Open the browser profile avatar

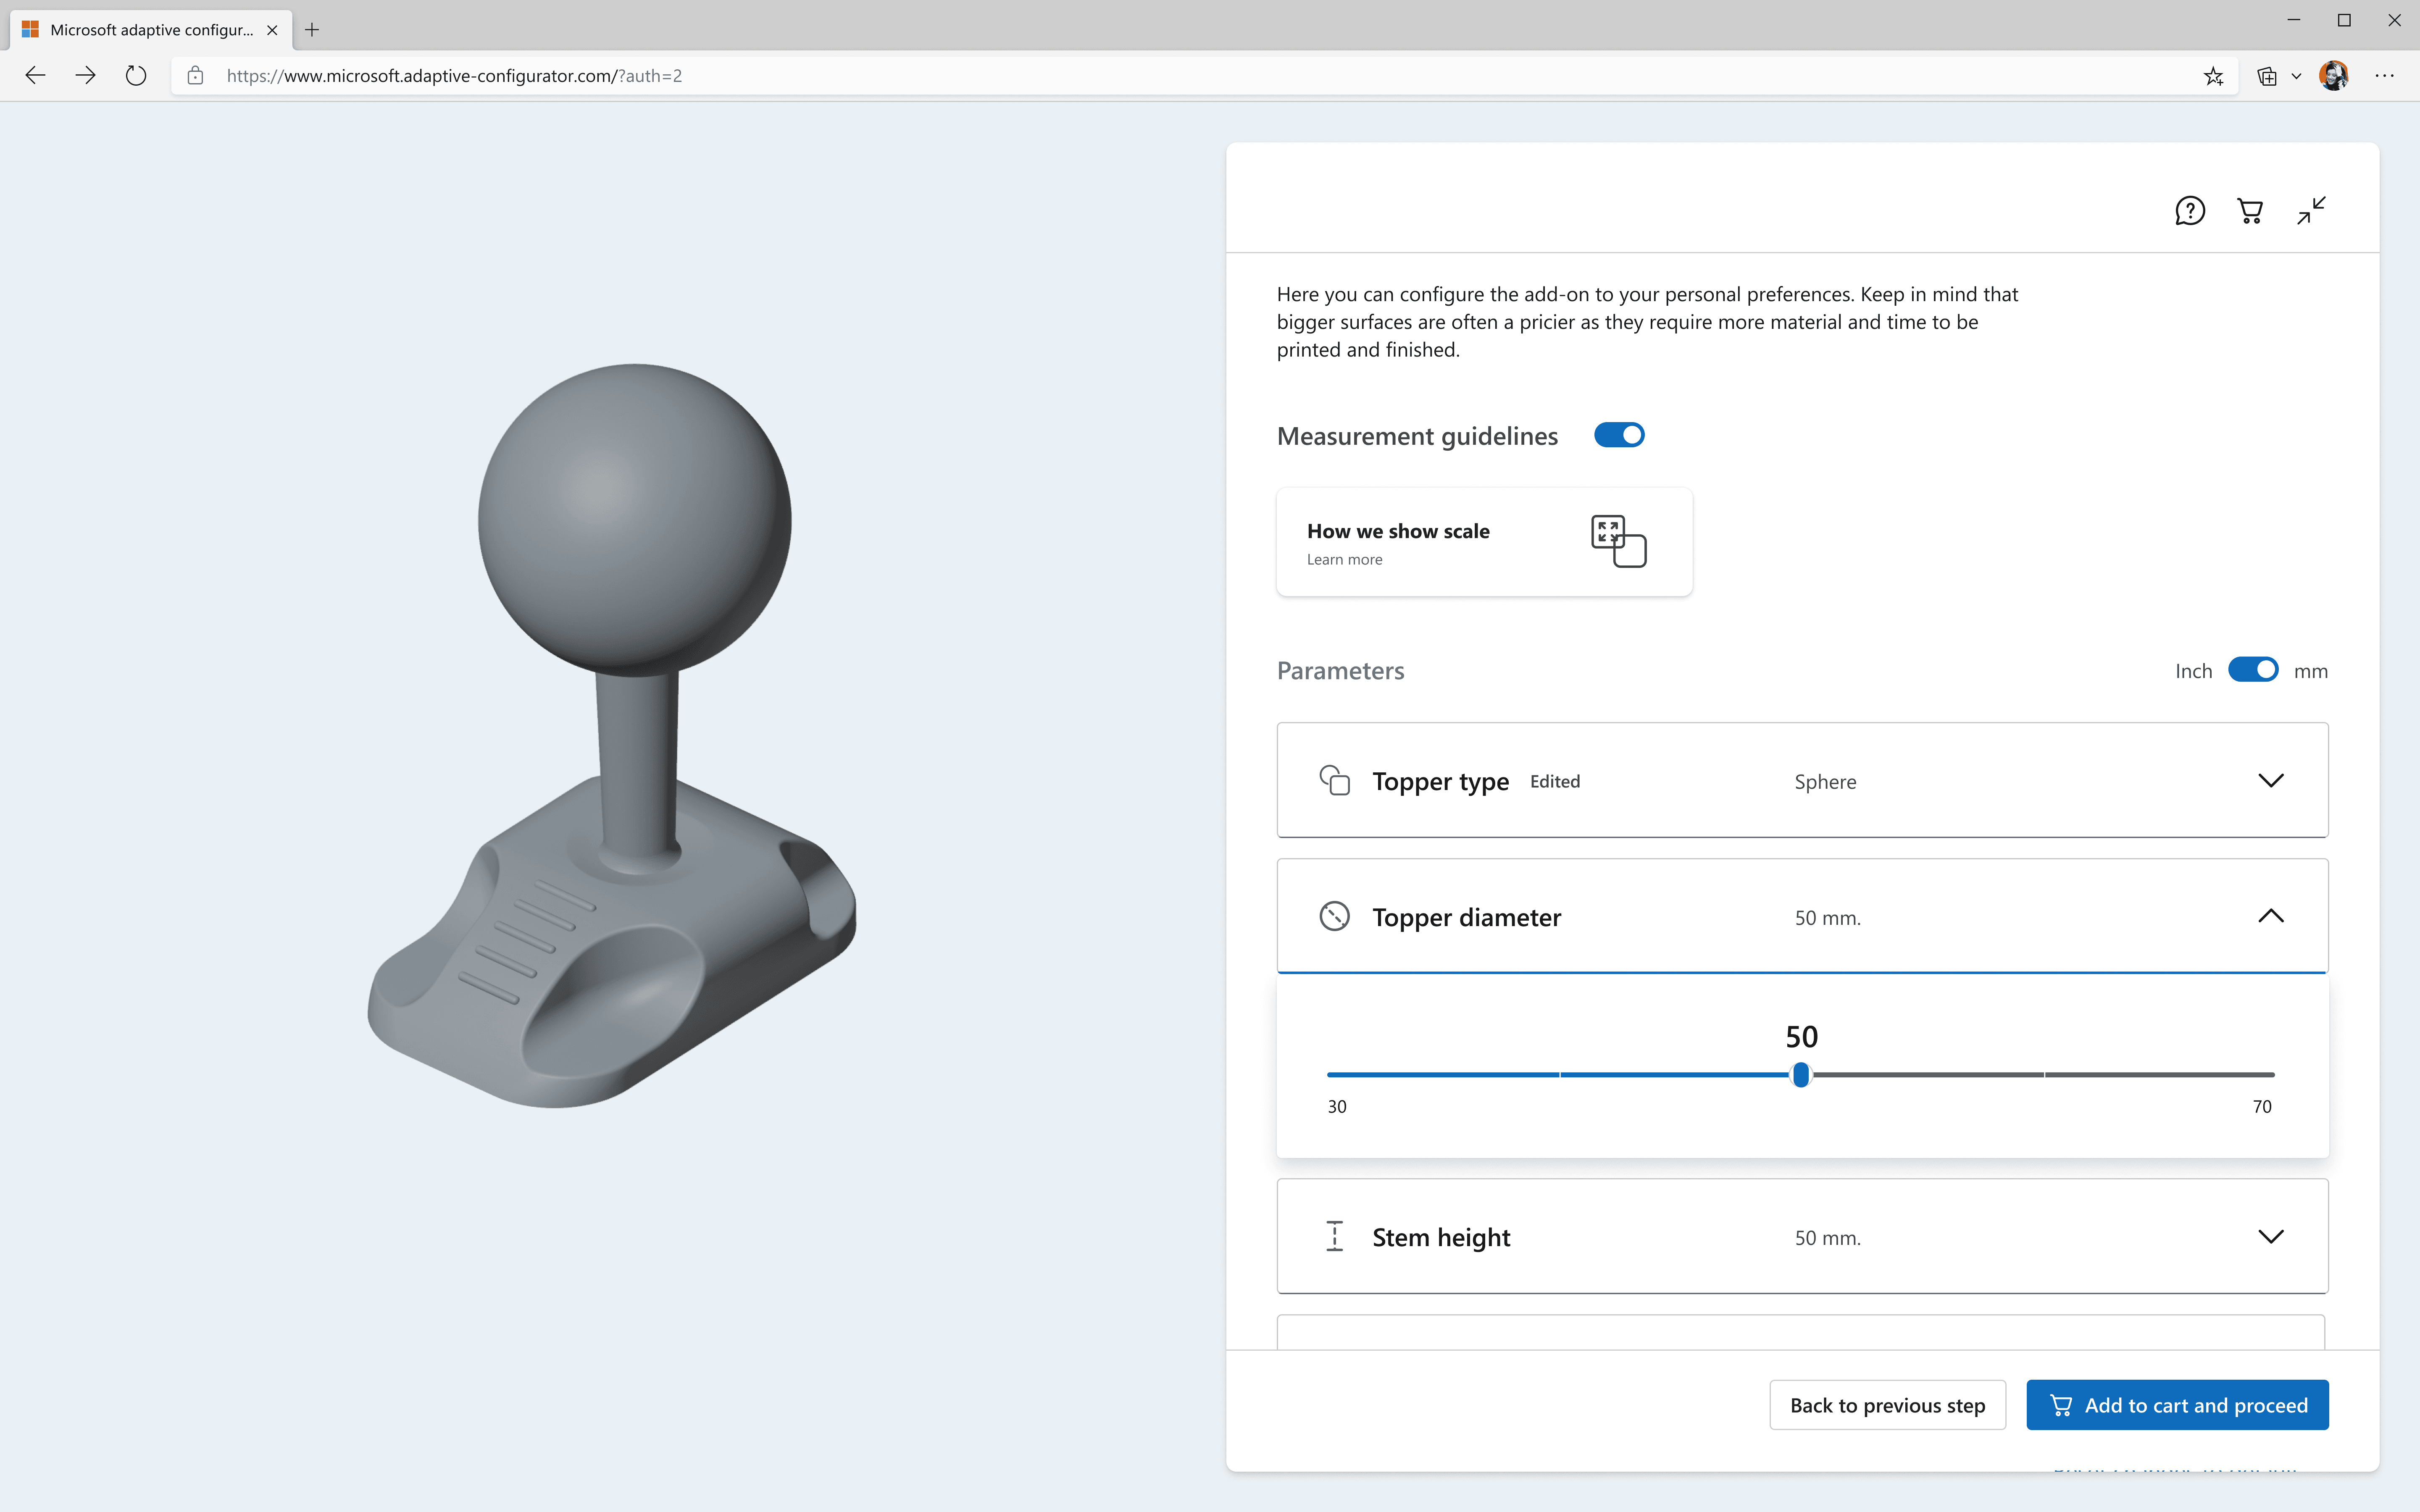(x=2334, y=76)
